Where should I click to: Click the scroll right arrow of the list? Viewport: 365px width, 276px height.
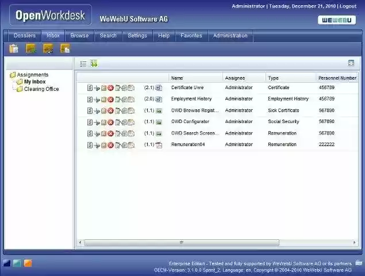354,243
